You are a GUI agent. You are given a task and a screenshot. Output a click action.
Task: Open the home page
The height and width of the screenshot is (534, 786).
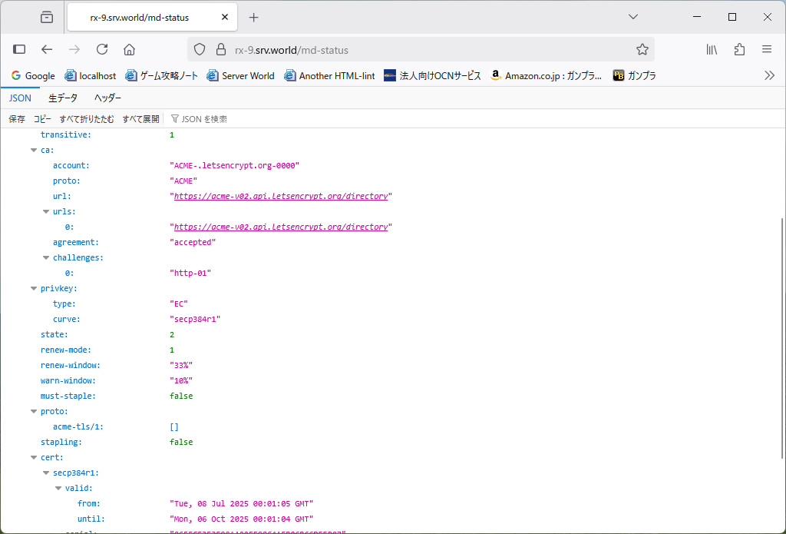coord(129,49)
